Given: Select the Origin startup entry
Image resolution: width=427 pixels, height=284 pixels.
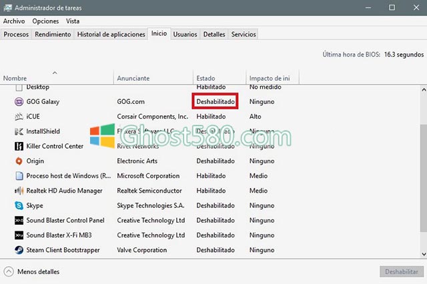Looking at the screenshot, I should pos(35,161).
